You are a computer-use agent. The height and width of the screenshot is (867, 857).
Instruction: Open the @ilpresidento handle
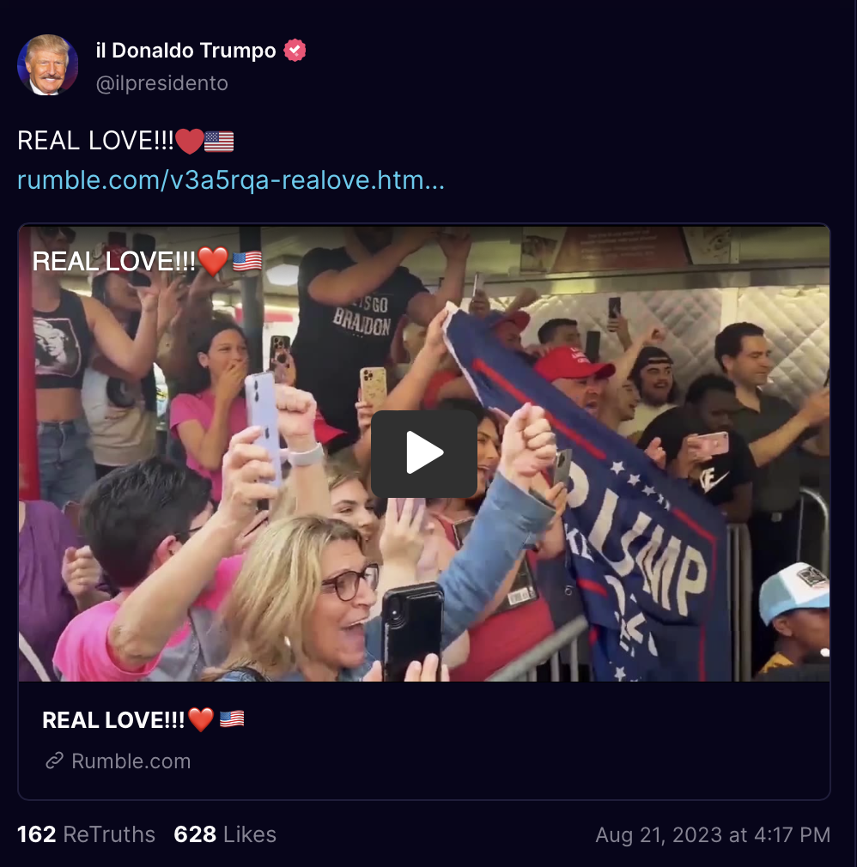click(x=161, y=83)
